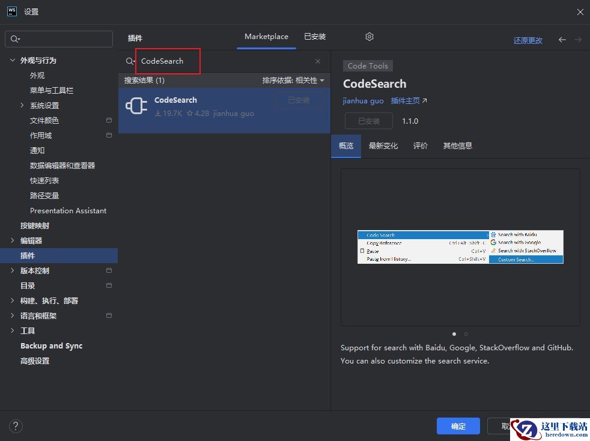Select 插件 in the settings tree
Screen dimensions: 590x441
click(x=59, y=255)
